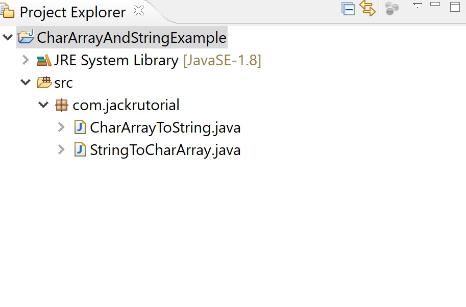Expand the JRE System Library node
Viewport: 466px width, 307px height.
[25, 60]
